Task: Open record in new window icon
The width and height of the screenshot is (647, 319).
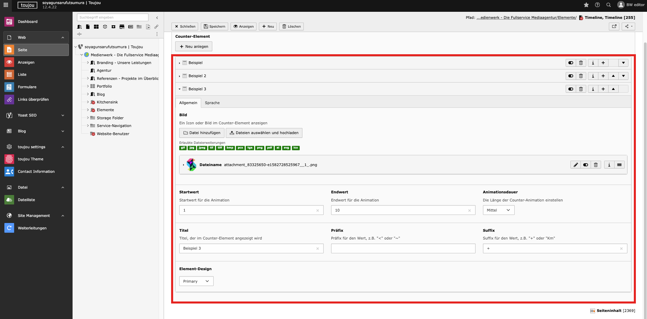Action: point(614,26)
